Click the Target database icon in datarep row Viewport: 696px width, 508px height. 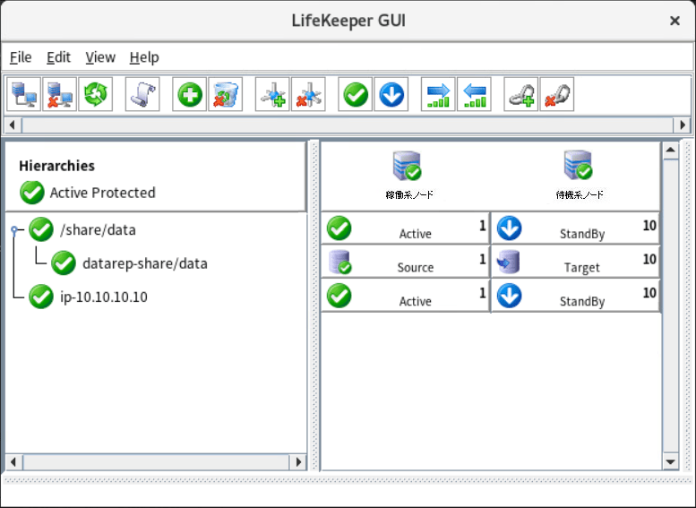pyautogui.click(x=508, y=262)
